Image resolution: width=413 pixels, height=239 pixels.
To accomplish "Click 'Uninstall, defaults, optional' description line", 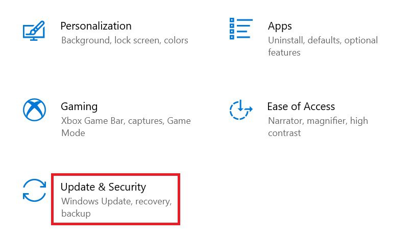I will [x=323, y=40].
